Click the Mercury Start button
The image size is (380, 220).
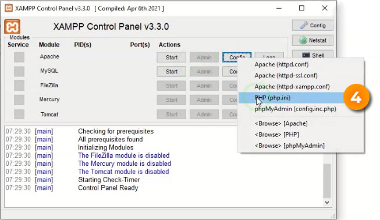pos(172,100)
